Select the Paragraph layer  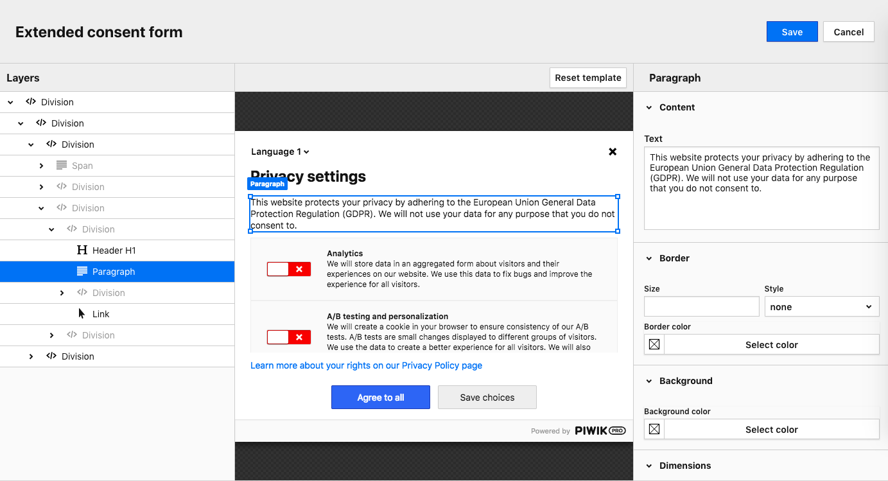[117, 272]
